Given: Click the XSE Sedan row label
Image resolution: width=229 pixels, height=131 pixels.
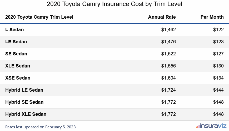Looking at the screenshot, I should [x=18, y=78].
